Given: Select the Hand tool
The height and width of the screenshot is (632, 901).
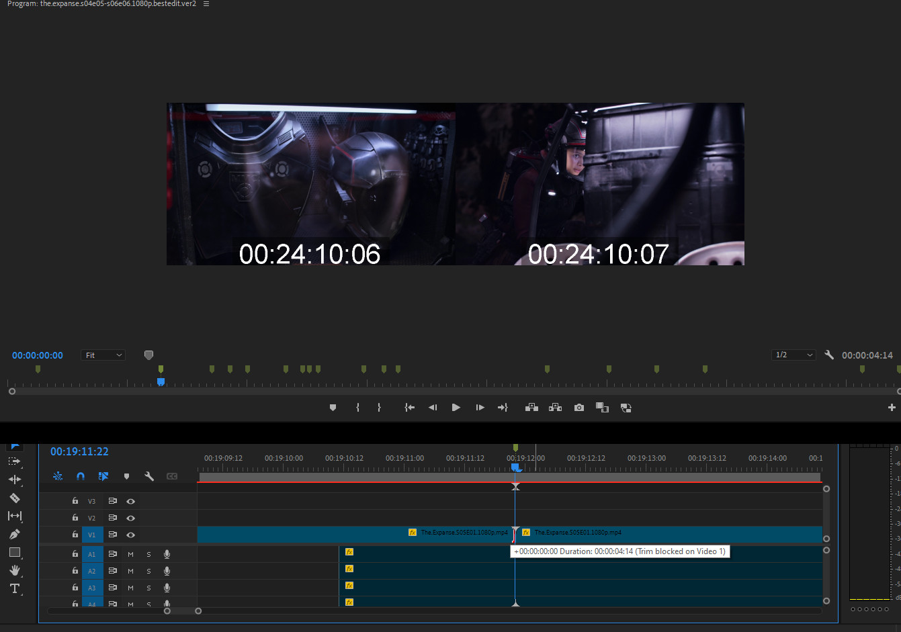Looking at the screenshot, I should click(x=14, y=570).
